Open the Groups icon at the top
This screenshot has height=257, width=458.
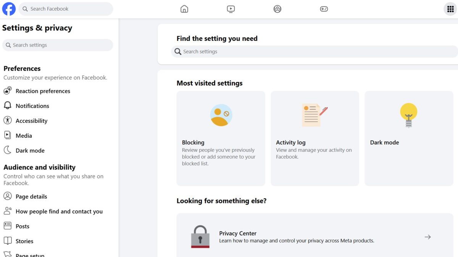point(277,9)
